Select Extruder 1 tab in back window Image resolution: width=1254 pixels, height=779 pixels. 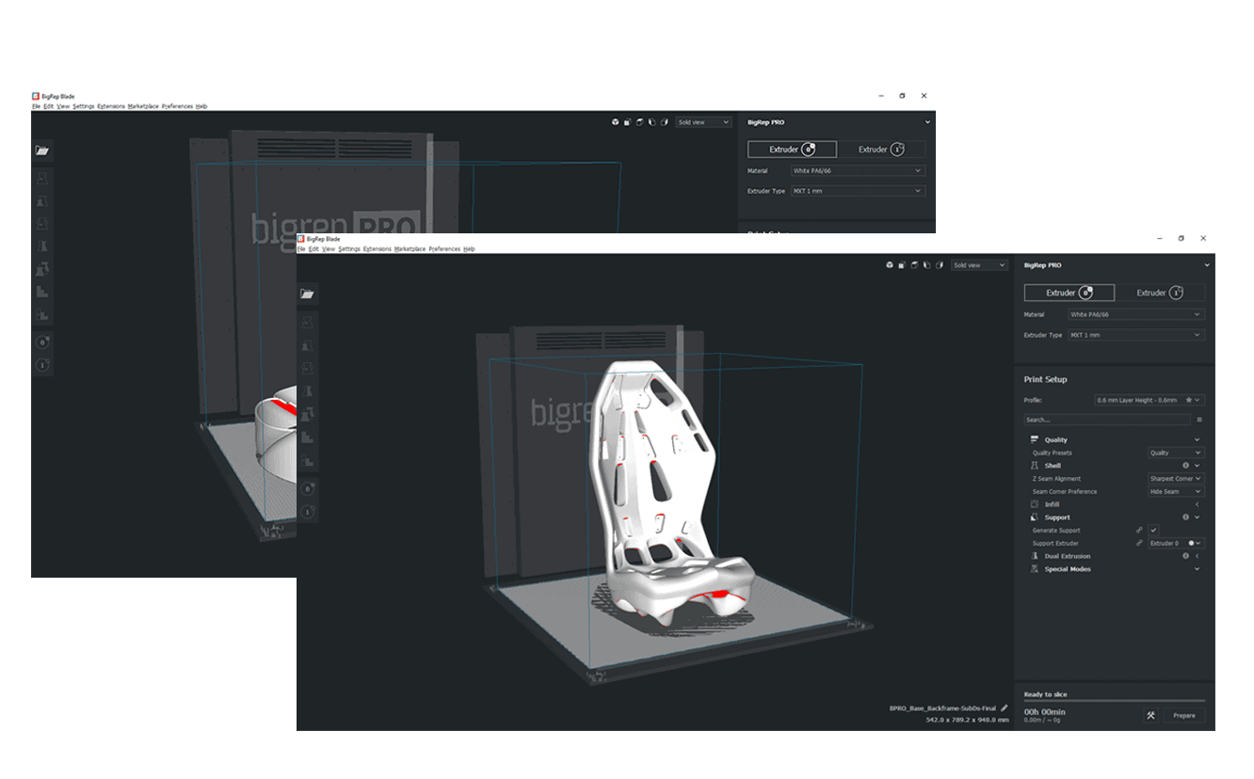(x=881, y=149)
